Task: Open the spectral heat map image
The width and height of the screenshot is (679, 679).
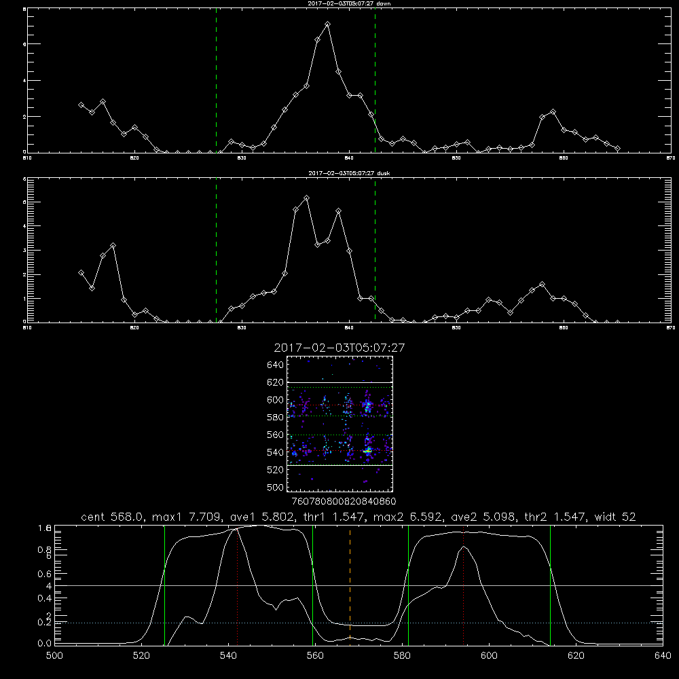Action: pyautogui.click(x=339, y=424)
